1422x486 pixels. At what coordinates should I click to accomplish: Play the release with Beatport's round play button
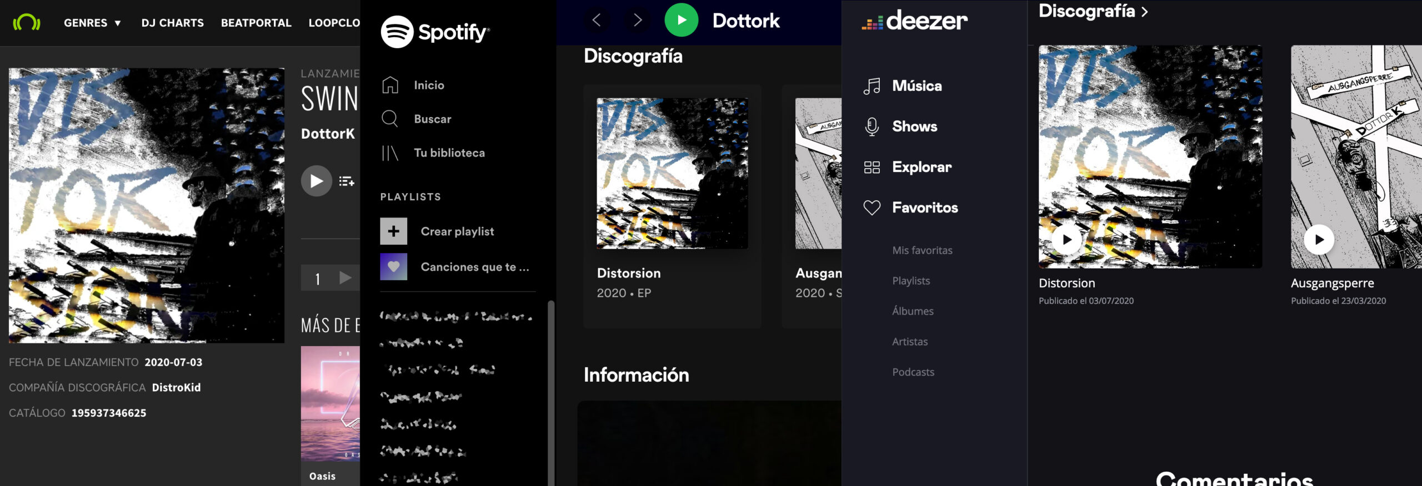[317, 181]
